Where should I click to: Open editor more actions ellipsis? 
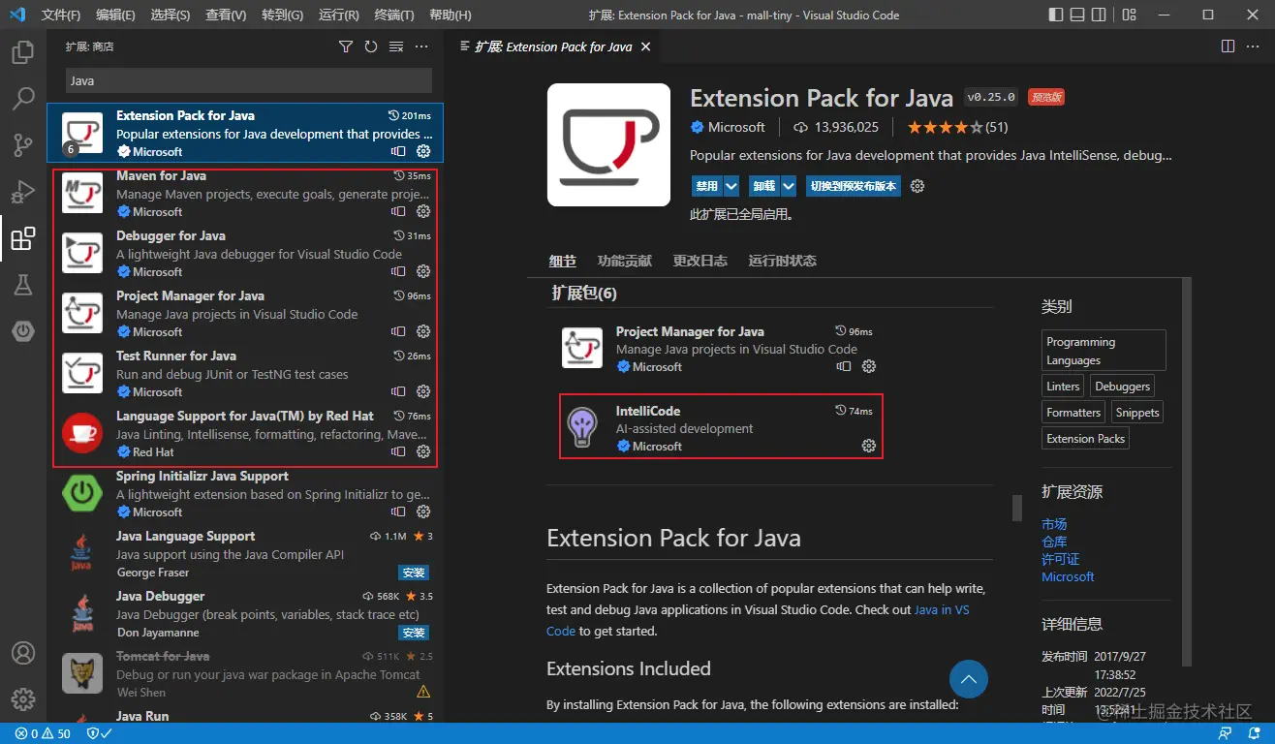coord(1254,46)
